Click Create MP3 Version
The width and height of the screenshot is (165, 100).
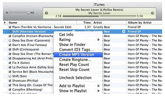pos(78,55)
